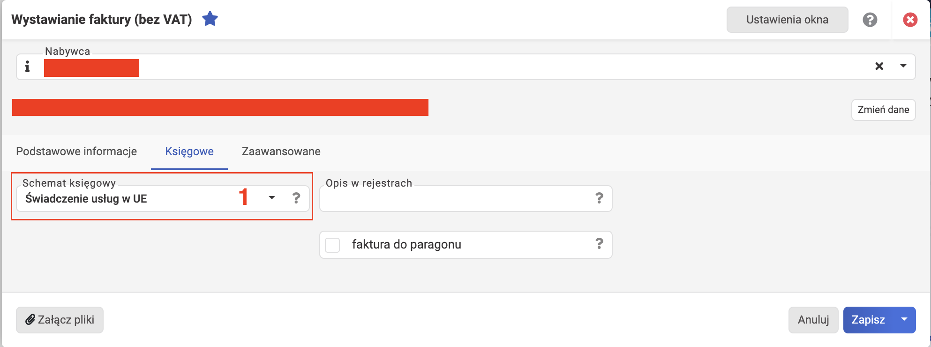Click help icon in the Schemat księgowy field
This screenshot has height=347, width=931.
tap(296, 198)
